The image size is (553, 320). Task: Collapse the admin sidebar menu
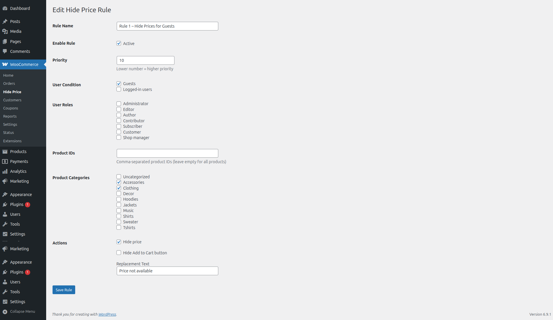[x=22, y=311]
